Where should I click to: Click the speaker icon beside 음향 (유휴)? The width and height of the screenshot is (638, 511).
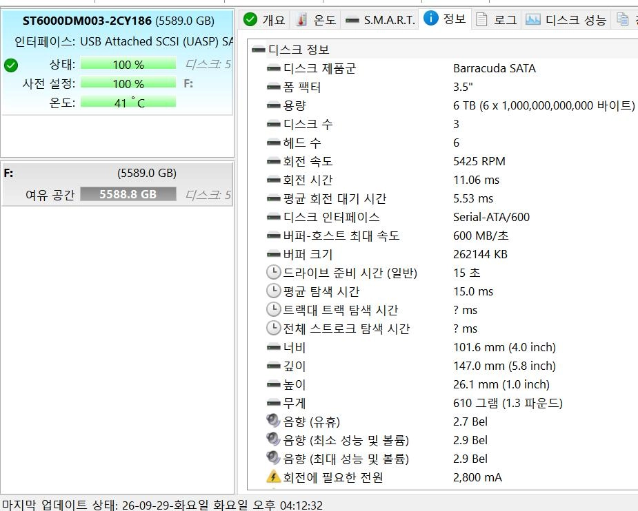click(273, 420)
